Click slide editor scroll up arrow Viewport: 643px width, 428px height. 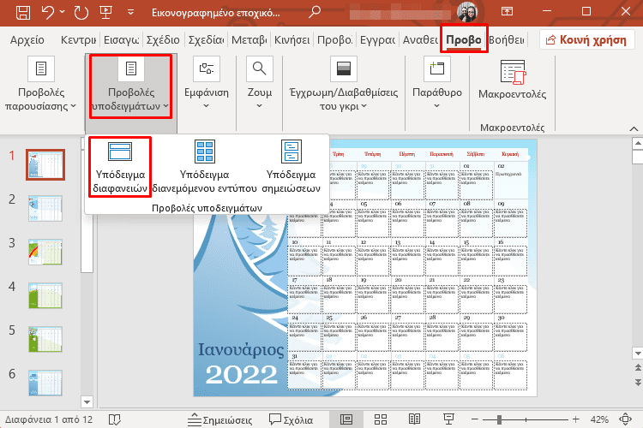[x=638, y=143]
